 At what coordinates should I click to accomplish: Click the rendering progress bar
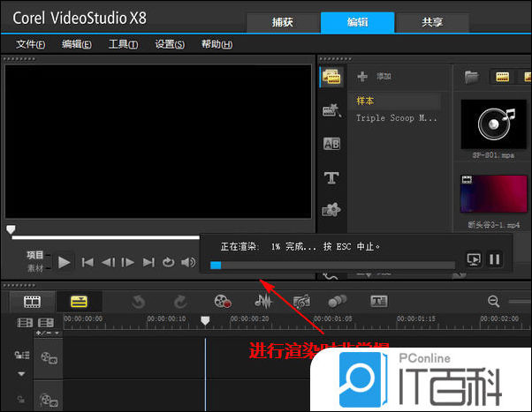click(332, 265)
